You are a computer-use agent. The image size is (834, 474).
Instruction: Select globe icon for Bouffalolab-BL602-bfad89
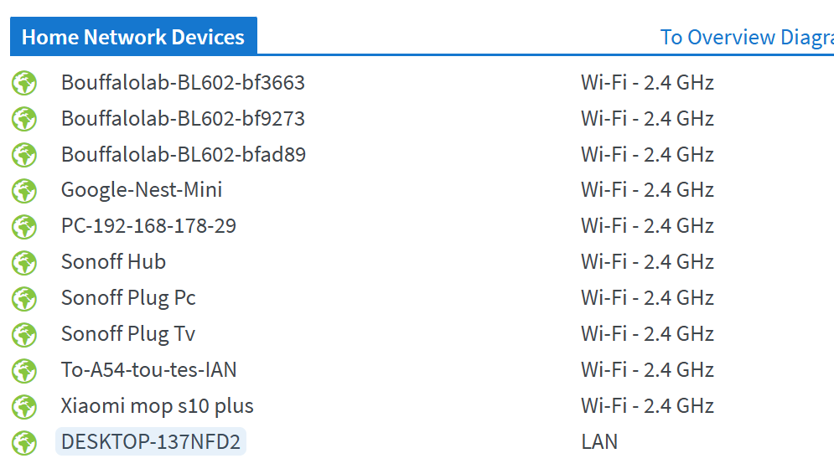[x=24, y=155]
